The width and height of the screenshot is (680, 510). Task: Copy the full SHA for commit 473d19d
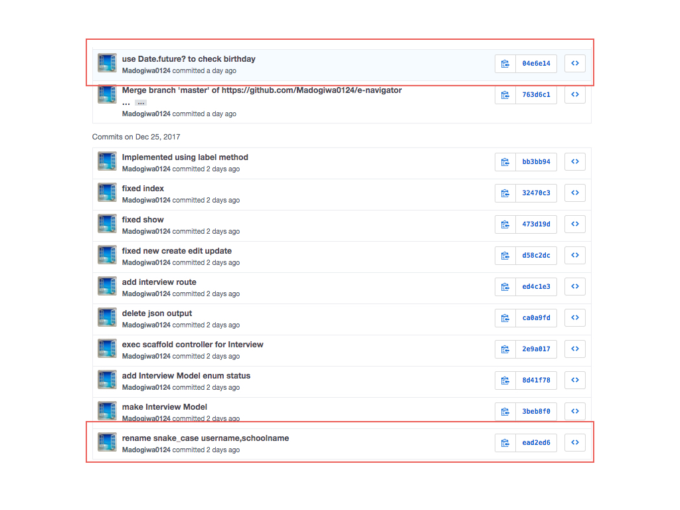coord(505,224)
